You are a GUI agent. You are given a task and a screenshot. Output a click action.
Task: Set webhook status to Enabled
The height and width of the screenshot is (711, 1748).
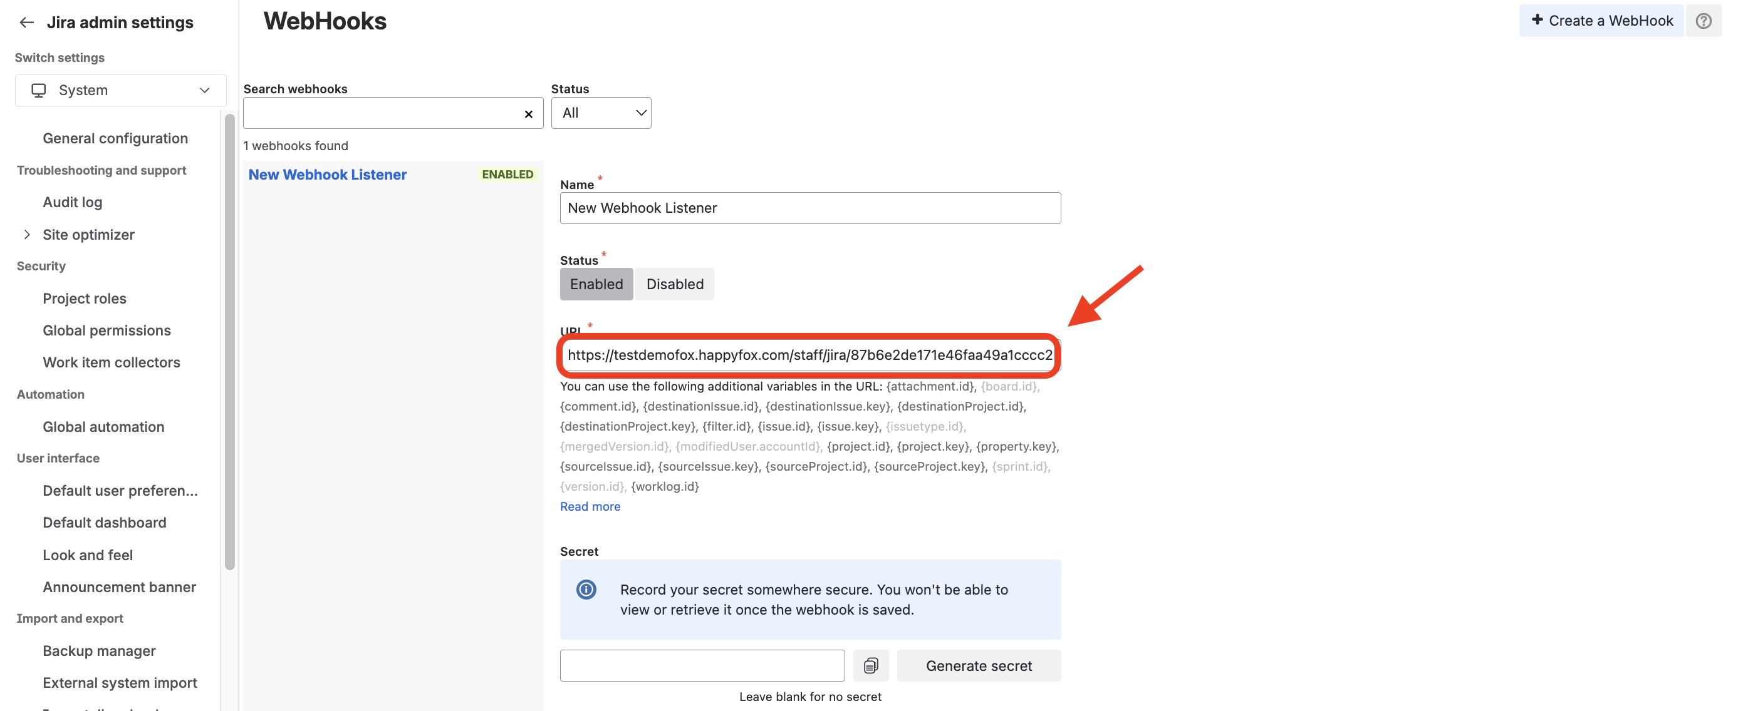(596, 284)
